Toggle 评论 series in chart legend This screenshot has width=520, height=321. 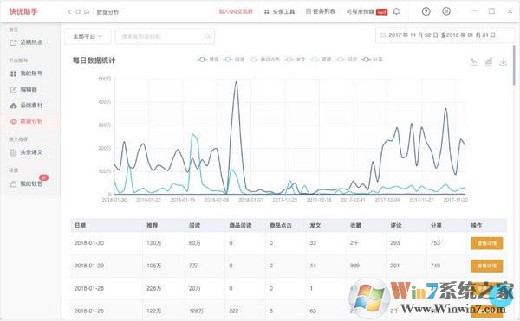point(347,60)
